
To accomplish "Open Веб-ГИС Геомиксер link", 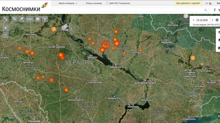I will (x=118, y=3).
